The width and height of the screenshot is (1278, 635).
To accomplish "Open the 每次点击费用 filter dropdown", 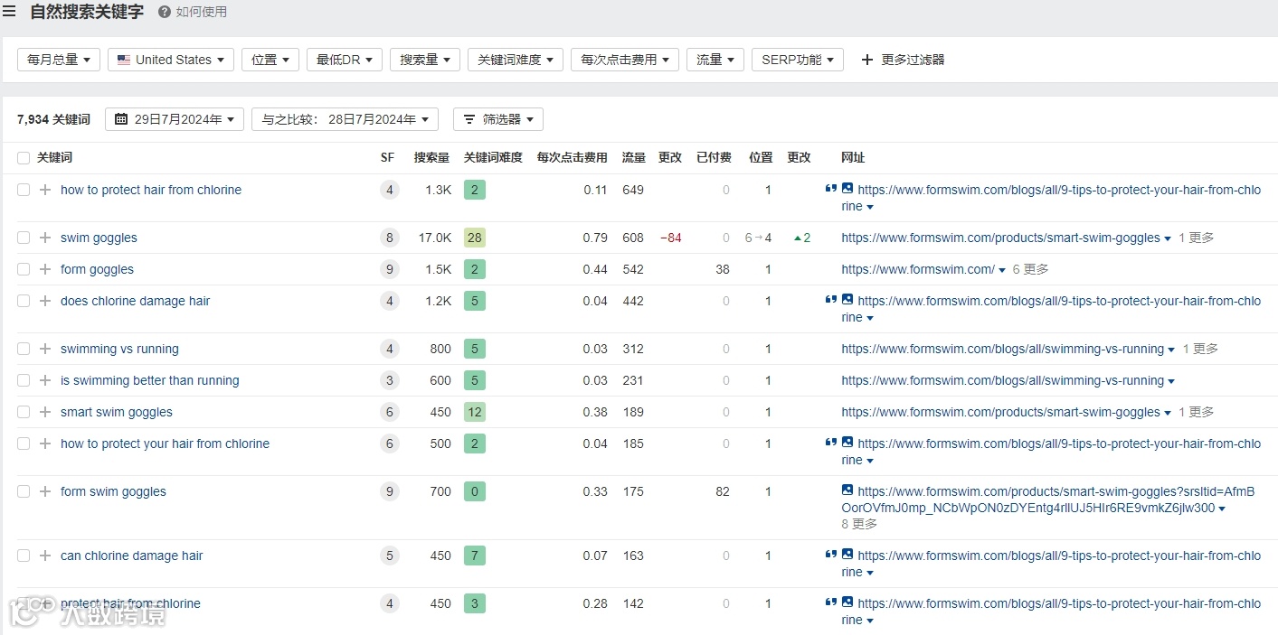I will tap(625, 60).
